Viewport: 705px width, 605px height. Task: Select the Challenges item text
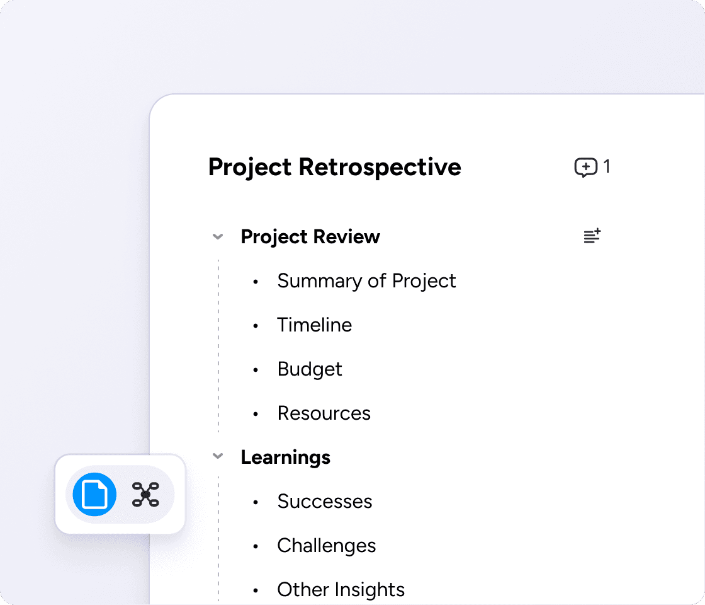click(326, 546)
